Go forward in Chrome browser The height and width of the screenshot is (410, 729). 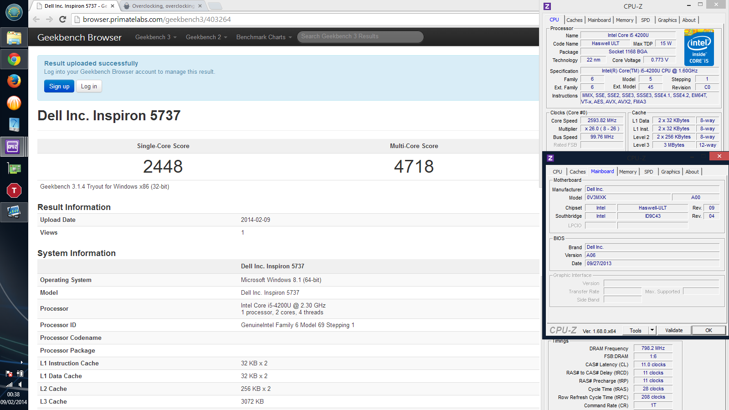point(49,19)
